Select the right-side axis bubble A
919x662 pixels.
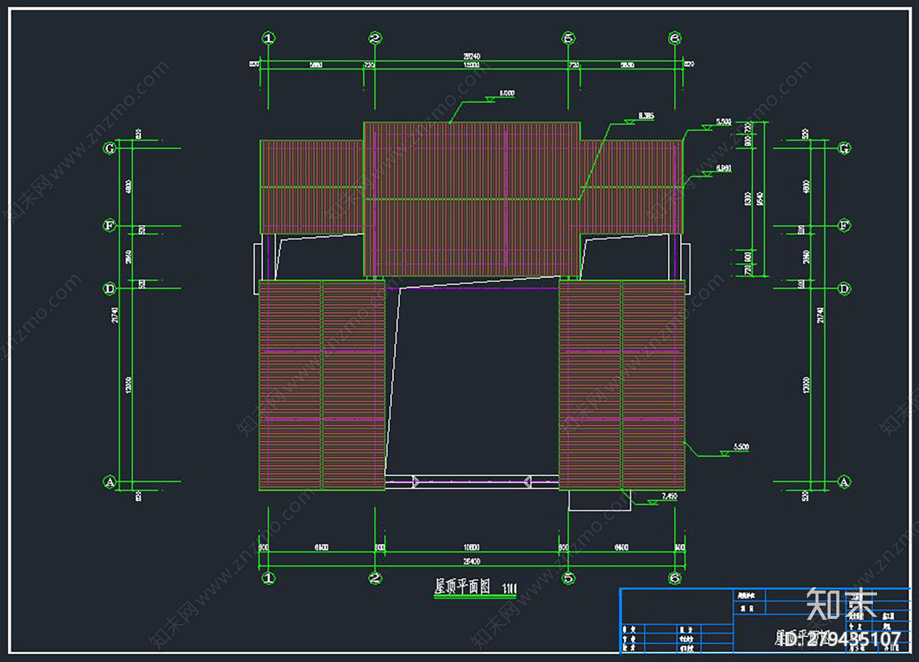click(x=844, y=482)
